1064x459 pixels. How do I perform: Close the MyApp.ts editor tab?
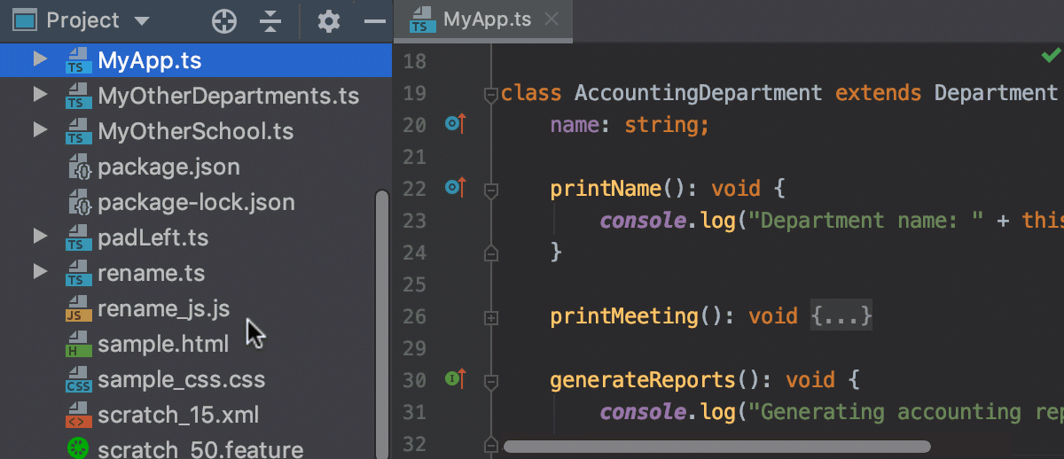point(552,19)
